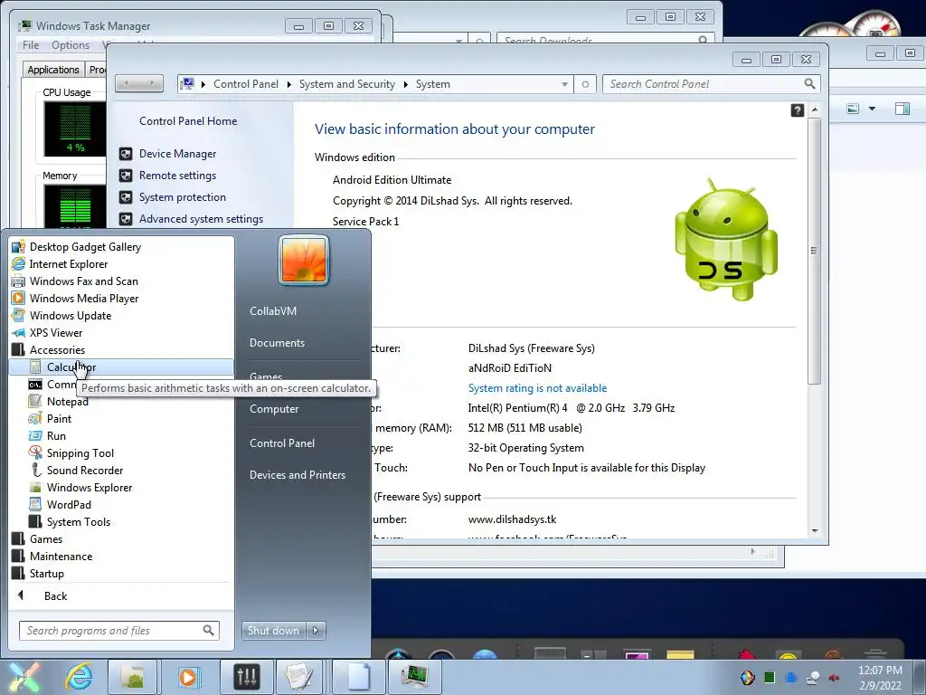Screen dimensions: 926x695
Task: Expand the address bar history dropdown
Action: (x=564, y=84)
